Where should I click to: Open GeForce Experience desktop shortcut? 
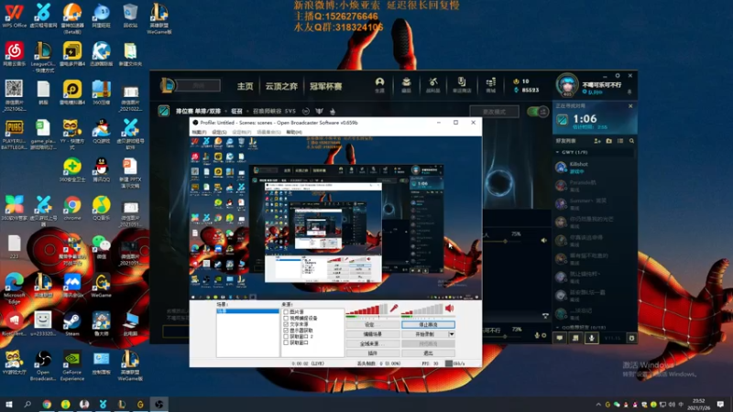[x=72, y=365]
